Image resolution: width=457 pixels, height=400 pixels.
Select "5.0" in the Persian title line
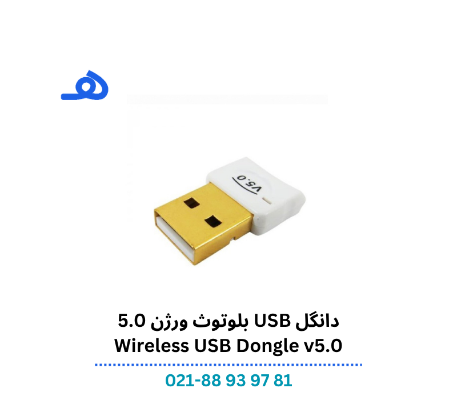coord(131,321)
